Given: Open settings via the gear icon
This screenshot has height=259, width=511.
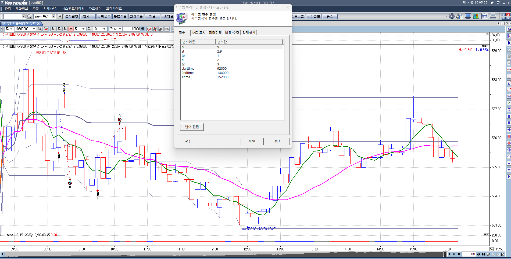Looking at the screenshot, I should click(452, 16).
